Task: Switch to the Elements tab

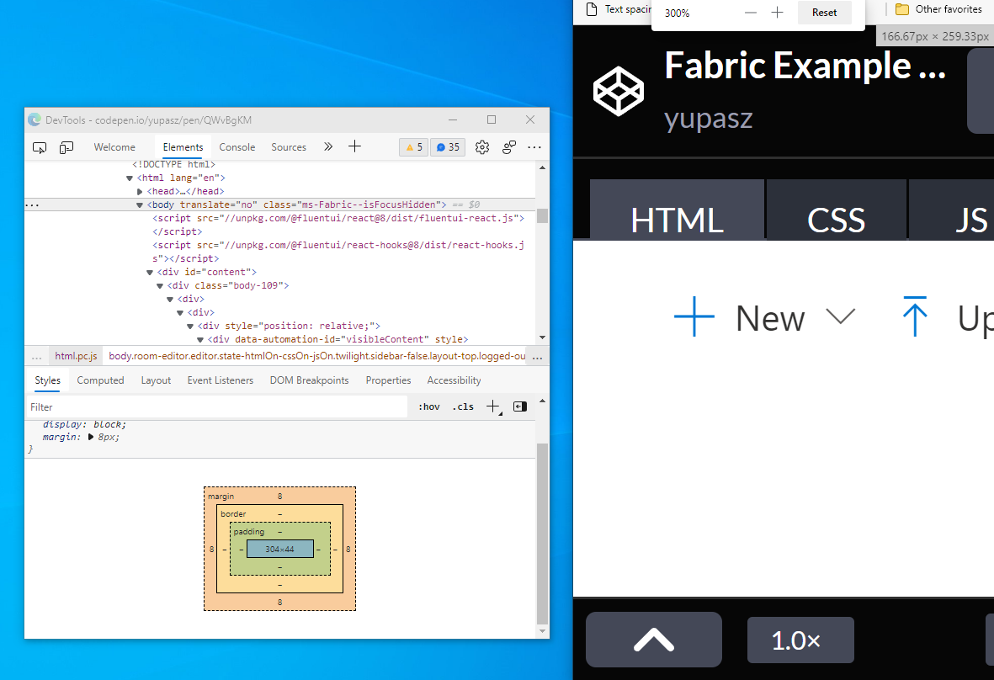Action: pyautogui.click(x=183, y=147)
